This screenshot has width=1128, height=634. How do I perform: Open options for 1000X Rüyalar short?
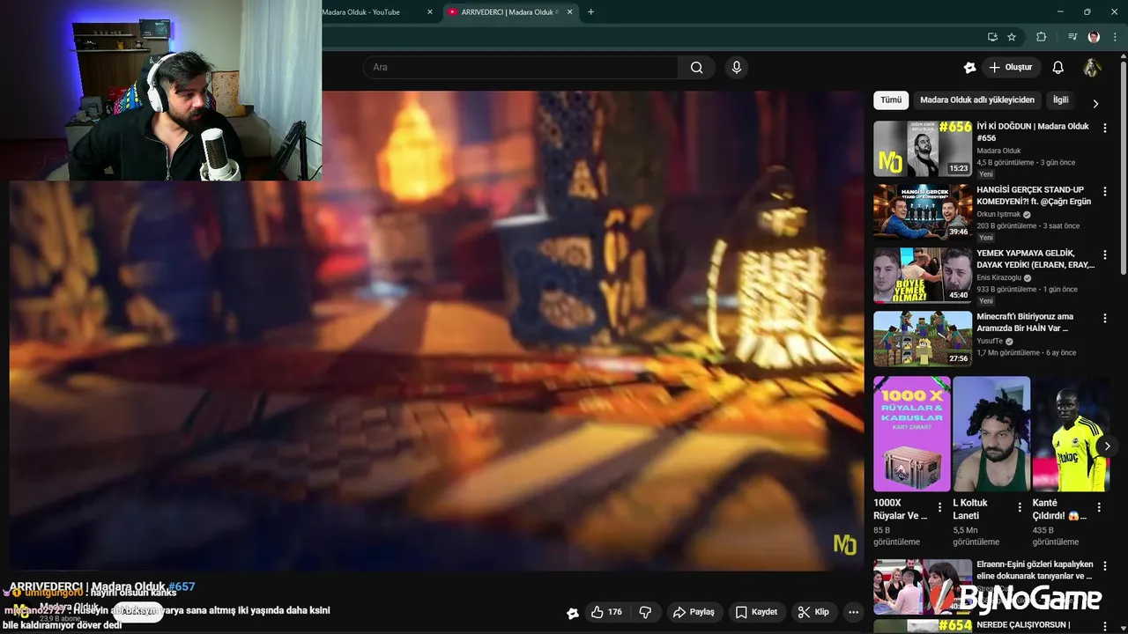point(939,507)
